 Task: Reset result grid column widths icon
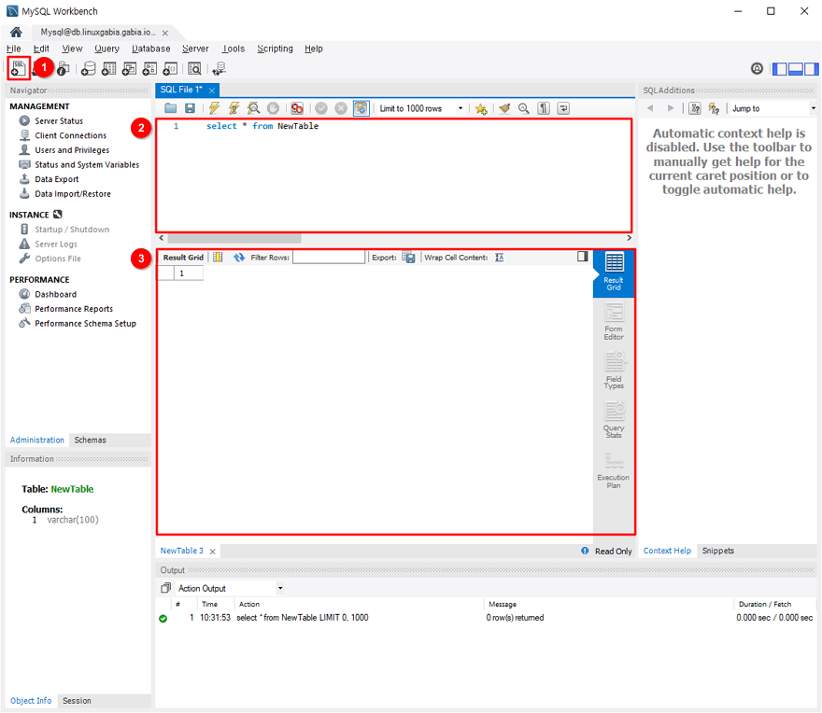tap(218, 258)
